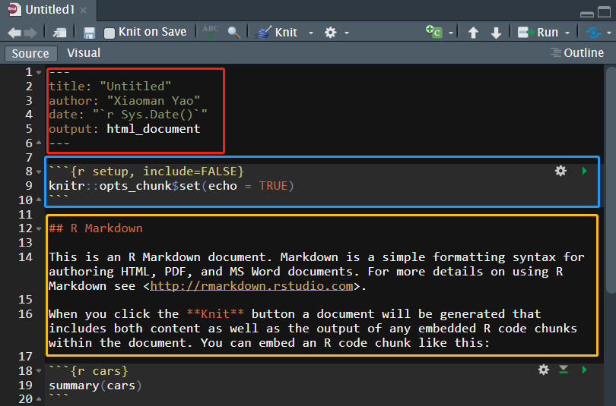Viewport: 616px width, 406px height.
Task: Run the setup chunk
Action: coord(584,171)
